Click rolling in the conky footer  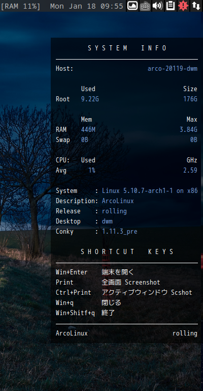(x=185, y=333)
